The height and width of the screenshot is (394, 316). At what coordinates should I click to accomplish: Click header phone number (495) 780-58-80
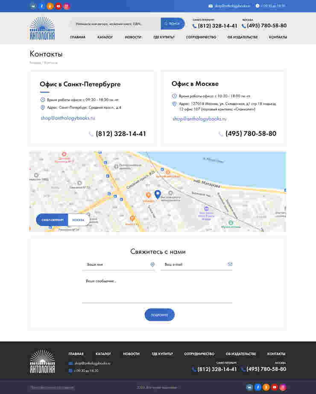click(x=267, y=26)
